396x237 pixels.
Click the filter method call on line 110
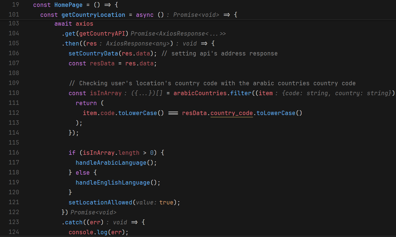click(241, 93)
